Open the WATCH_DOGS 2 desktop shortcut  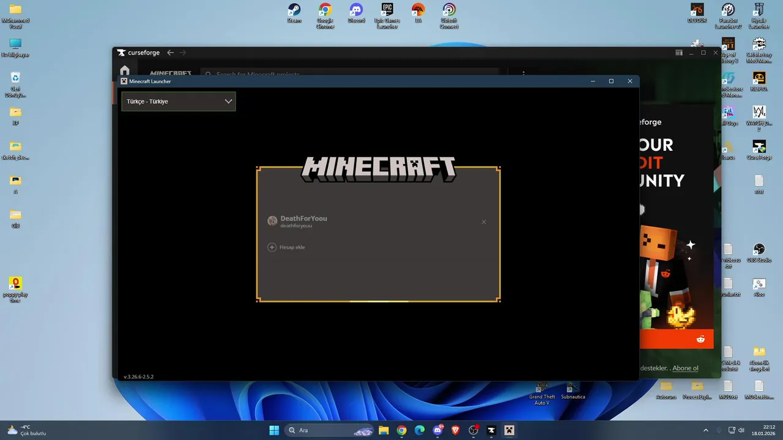tap(759, 118)
